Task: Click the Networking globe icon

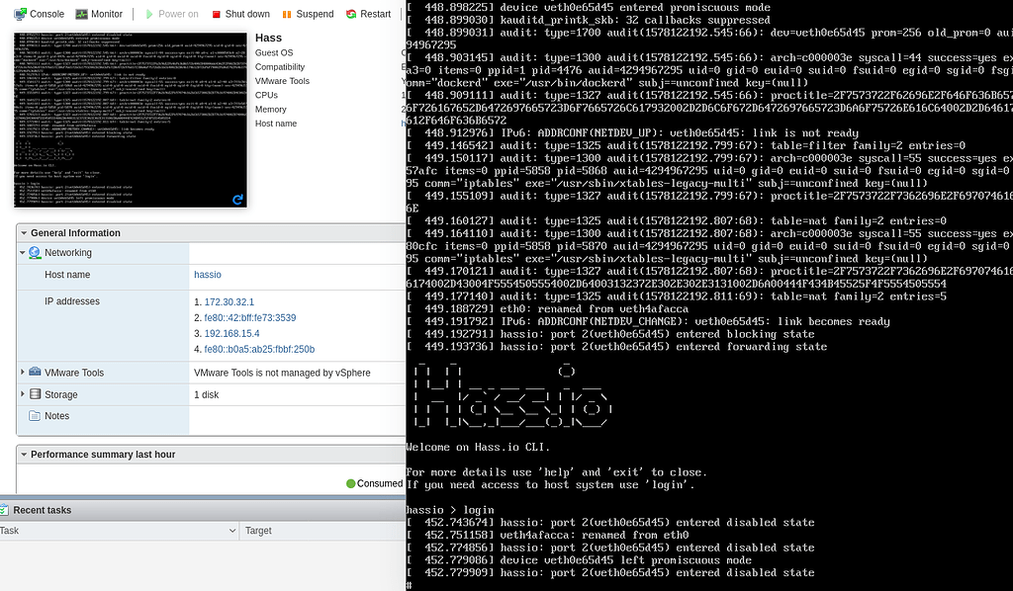Action: 34,253
